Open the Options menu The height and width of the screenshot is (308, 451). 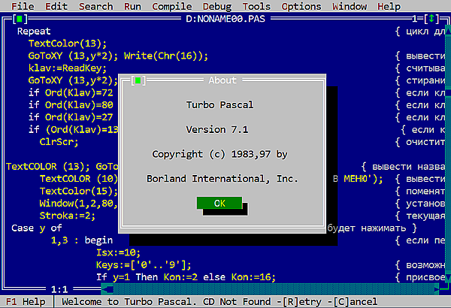pyautogui.click(x=301, y=6)
